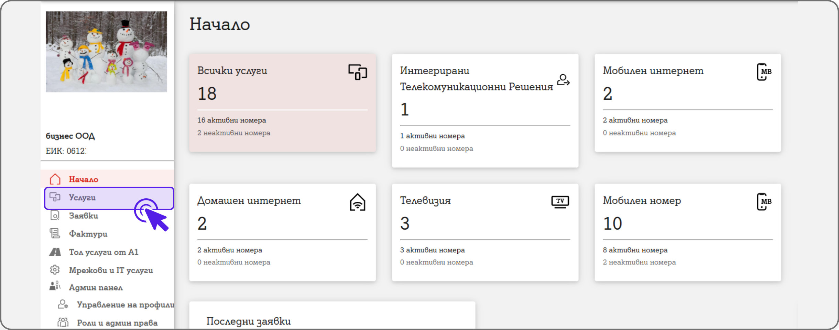Image resolution: width=839 pixels, height=330 pixels.
Task: Open the Мобилен интернет card title
Action: tap(653, 70)
